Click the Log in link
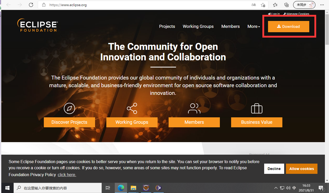This screenshot has width=329, height=193. pos(274,14)
